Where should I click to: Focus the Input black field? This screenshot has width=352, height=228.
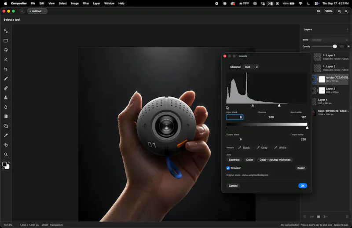tap(235, 117)
